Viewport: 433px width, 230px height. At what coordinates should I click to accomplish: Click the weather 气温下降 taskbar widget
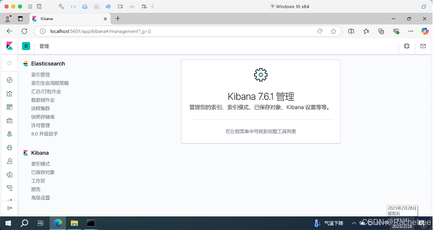tap(329, 223)
